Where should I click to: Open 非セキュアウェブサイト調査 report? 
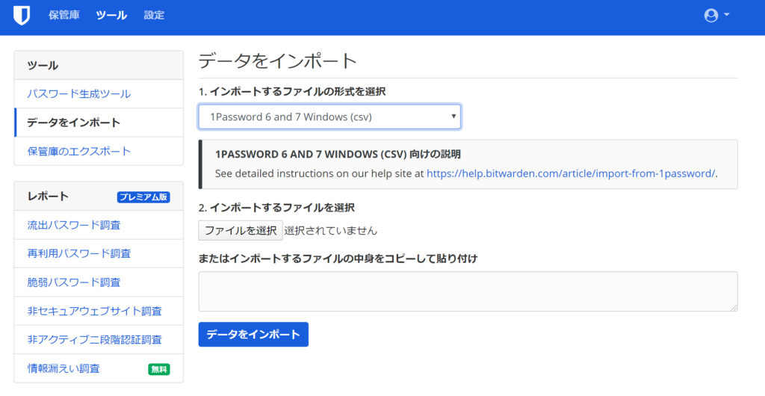99,311
